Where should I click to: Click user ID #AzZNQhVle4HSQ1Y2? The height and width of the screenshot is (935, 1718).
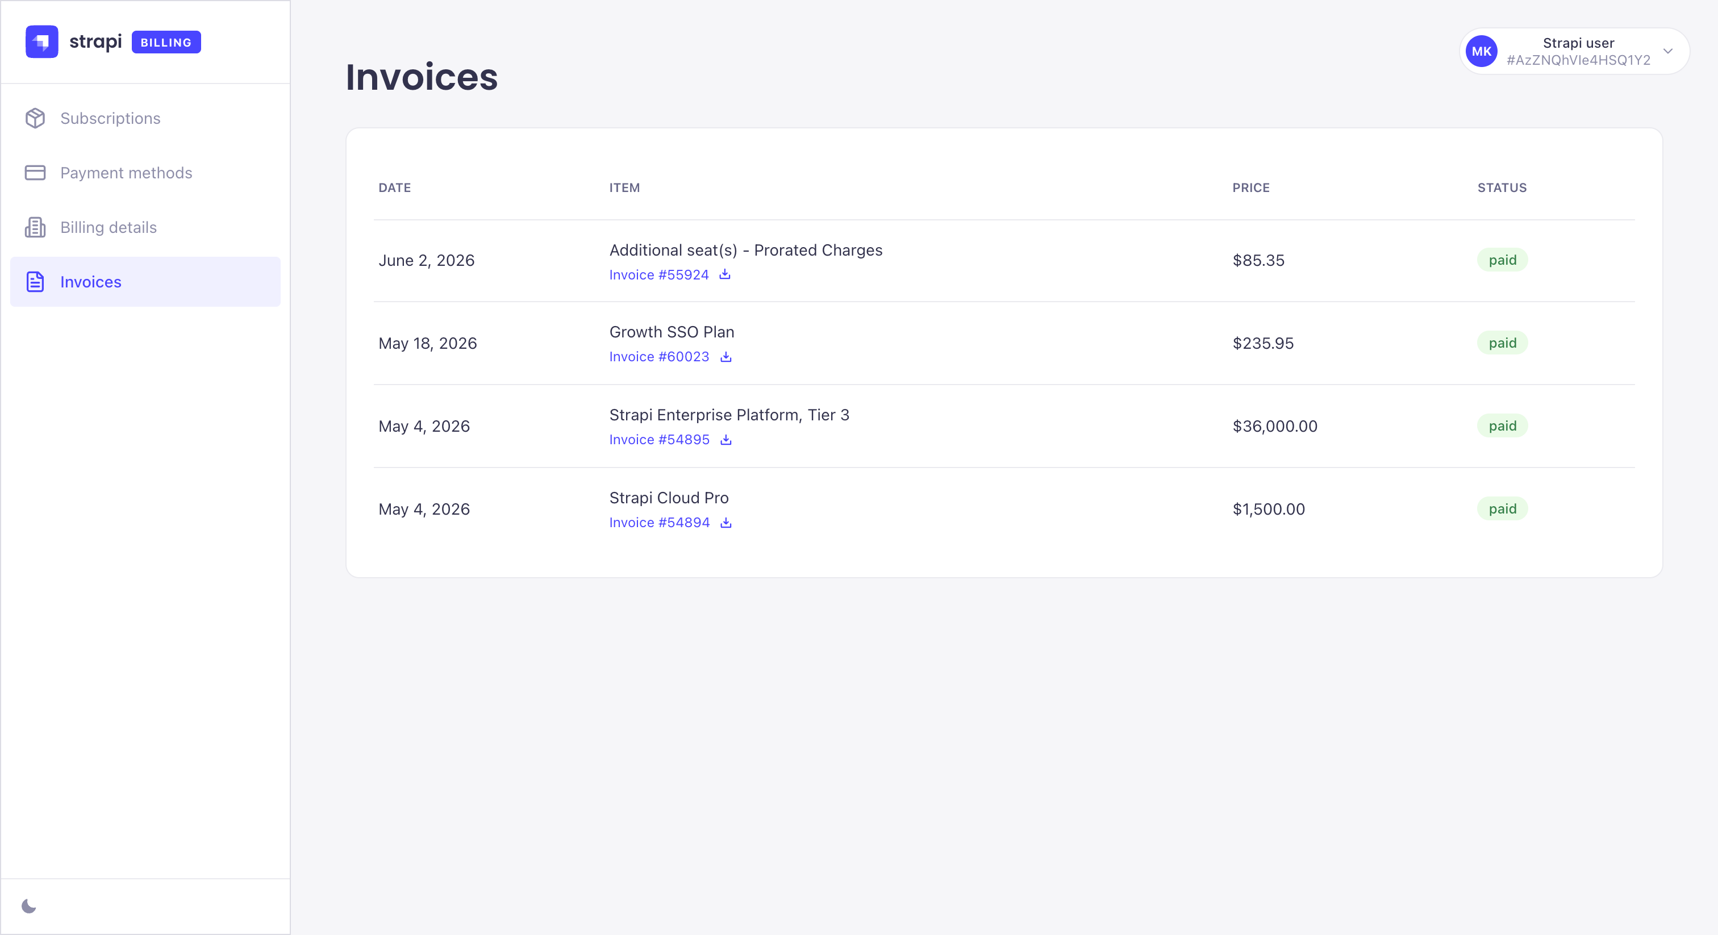click(x=1578, y=60)
